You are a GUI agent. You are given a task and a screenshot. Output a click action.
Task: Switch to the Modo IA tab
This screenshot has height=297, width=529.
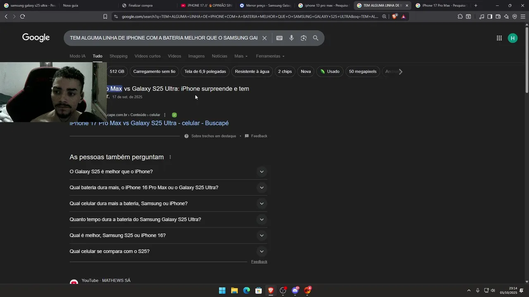[77, 56]
